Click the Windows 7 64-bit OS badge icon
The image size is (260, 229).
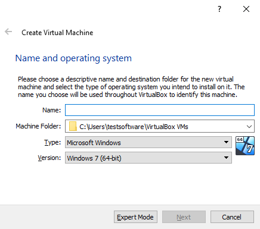pos(245,146)
